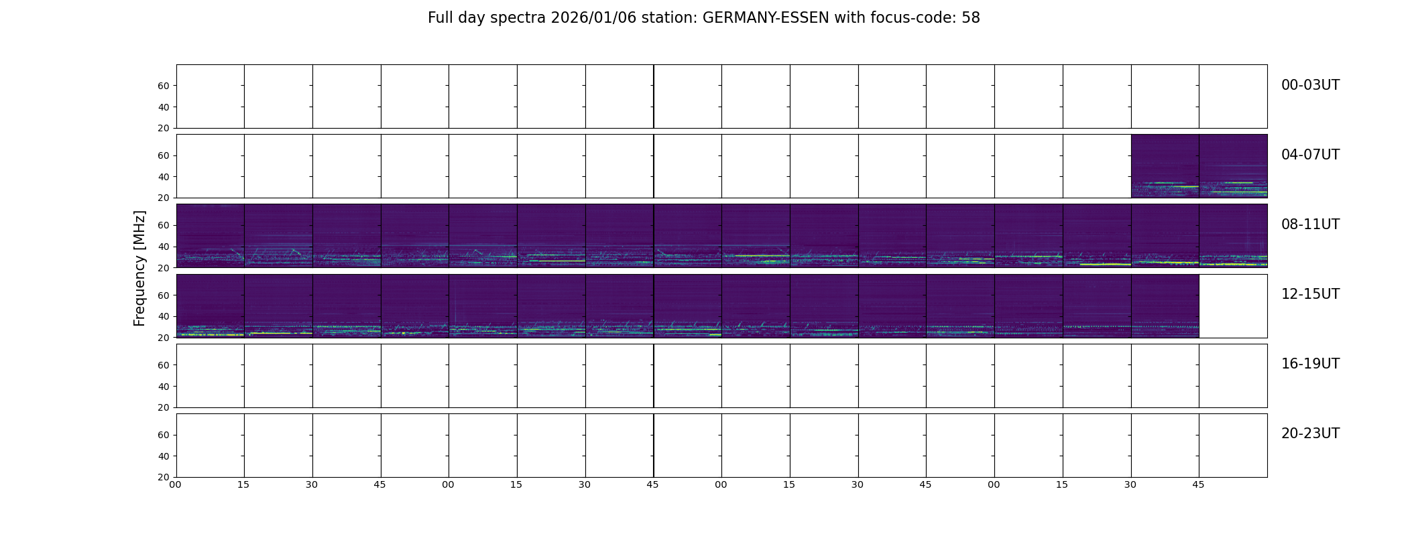
Task: Select the '00-03UT' row label
Action: [1310, 85]
